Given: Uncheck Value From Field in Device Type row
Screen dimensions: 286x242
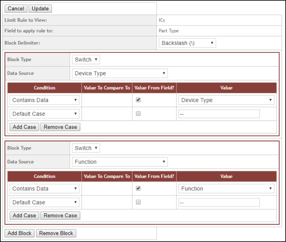Looking at the screenshot, I should pos(138,100).
